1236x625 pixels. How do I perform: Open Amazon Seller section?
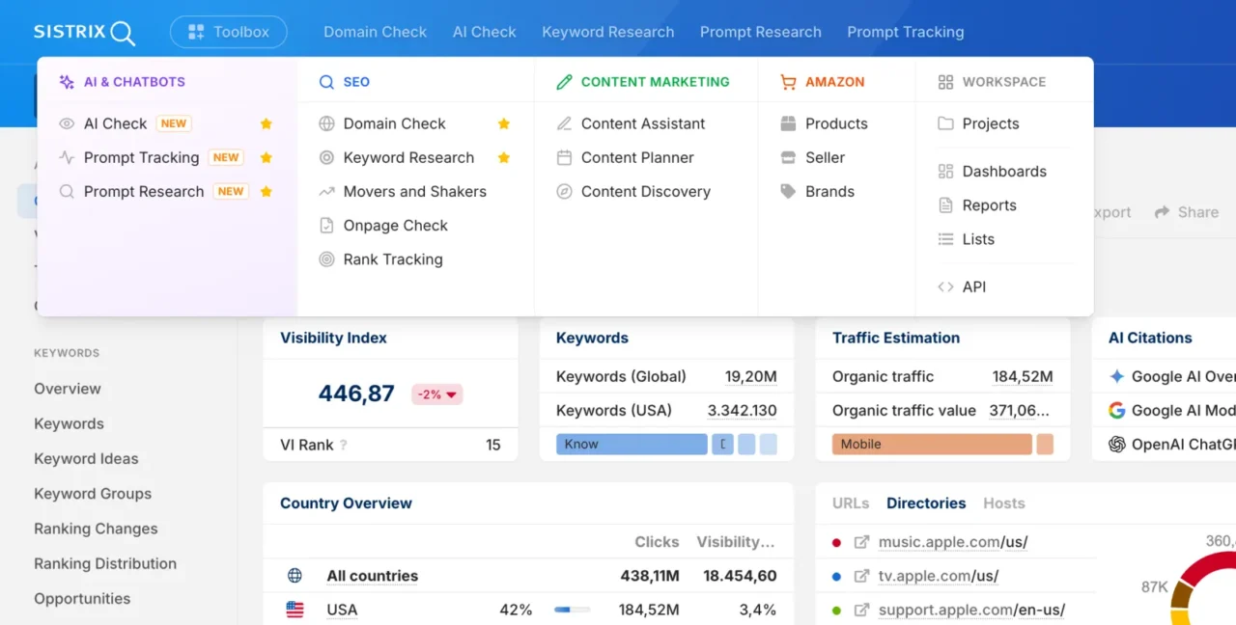coord(825,157)
